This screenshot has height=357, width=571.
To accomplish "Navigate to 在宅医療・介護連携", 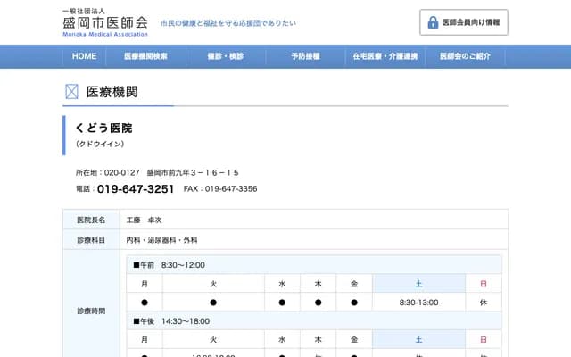I will [385, 56].
